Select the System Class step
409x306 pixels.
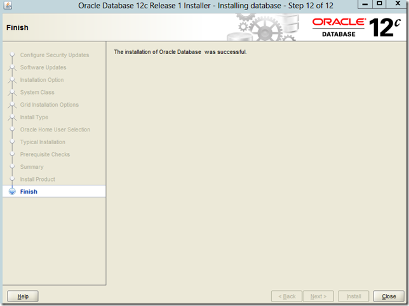pos(37,92)
